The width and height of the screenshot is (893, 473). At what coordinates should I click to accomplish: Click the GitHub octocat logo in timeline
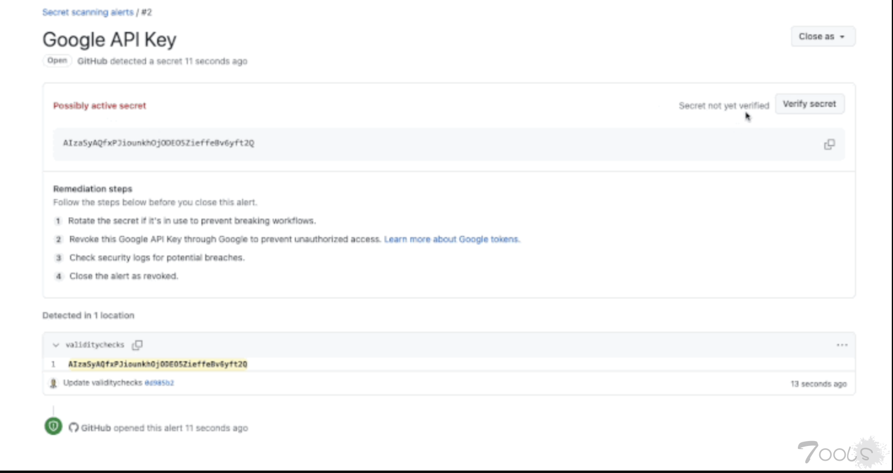pyautogui.click(x=74, y=428)
